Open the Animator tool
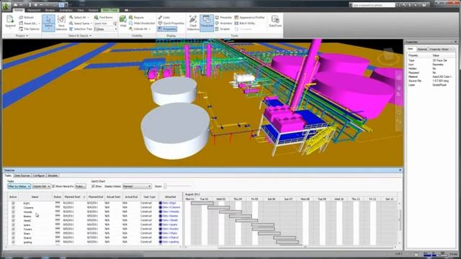Screen dimensions: 461x259 pyautogui.click(x=223, y=23)
